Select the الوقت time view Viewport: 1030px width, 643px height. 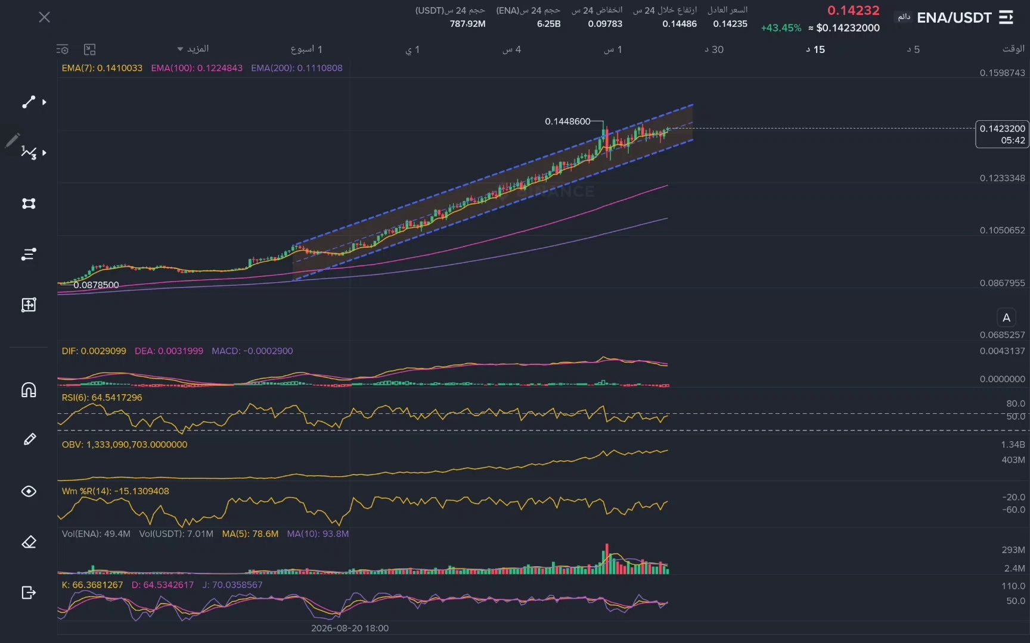[x=1013, y=49]
